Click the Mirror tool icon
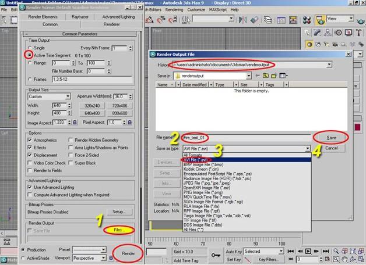This screenshot has height=265, width=366. 243,20
